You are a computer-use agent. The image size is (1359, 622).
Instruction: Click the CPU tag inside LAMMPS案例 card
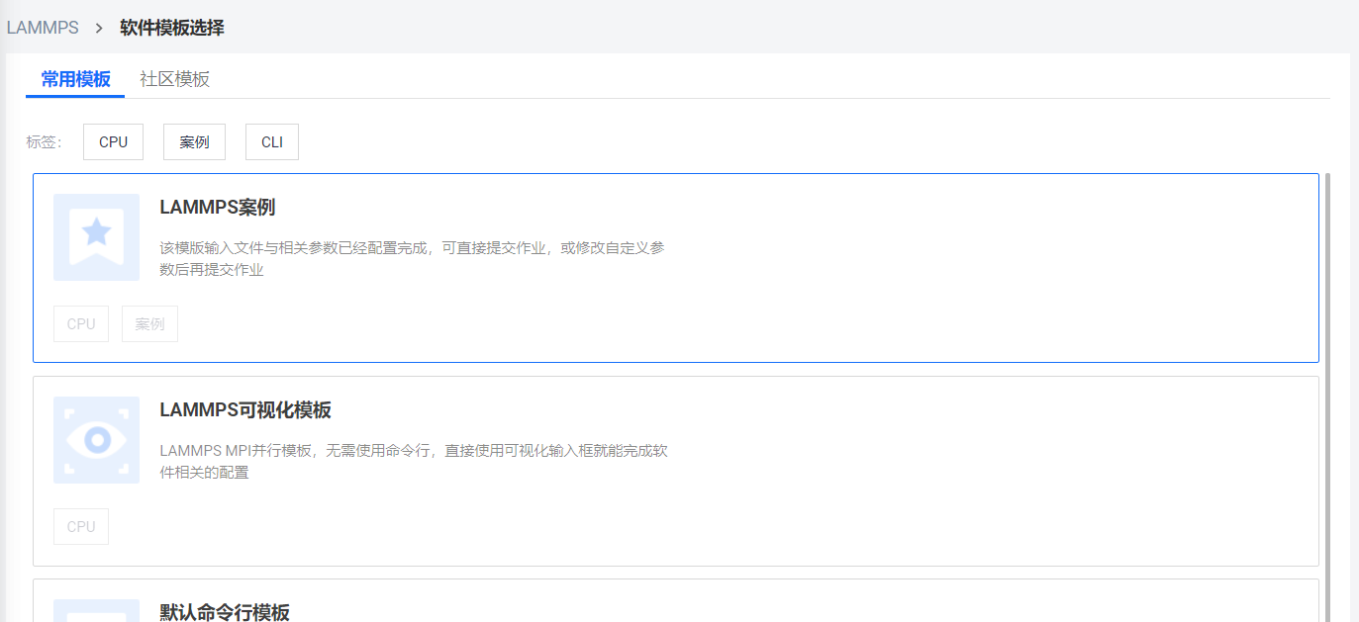coord(81,323)
